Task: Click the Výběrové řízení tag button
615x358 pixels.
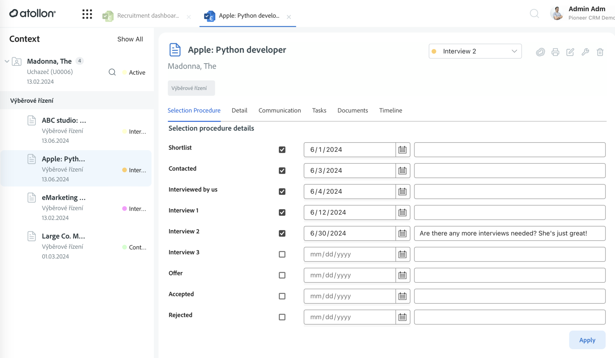Action: pos(191,88)
